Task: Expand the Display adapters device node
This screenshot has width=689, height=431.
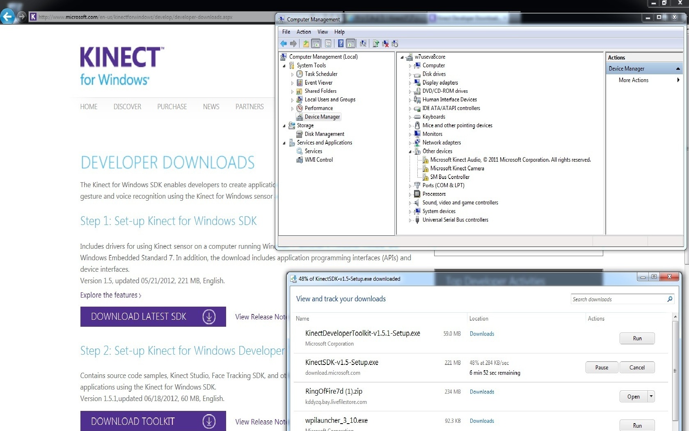Action: tap(410, 83)
